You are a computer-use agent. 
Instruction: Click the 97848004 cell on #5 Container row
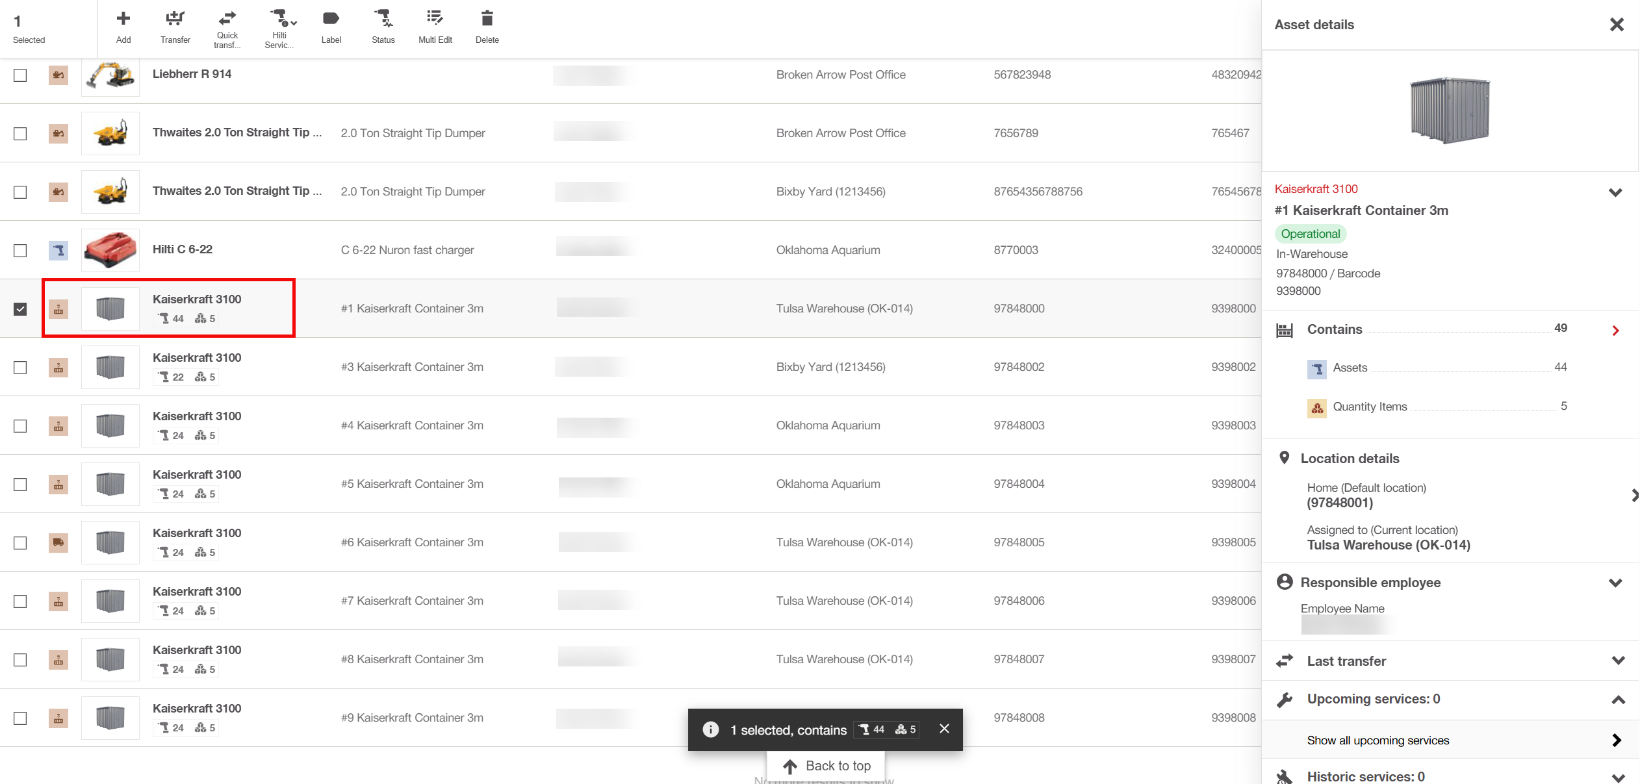click(x=1019, y=484)
